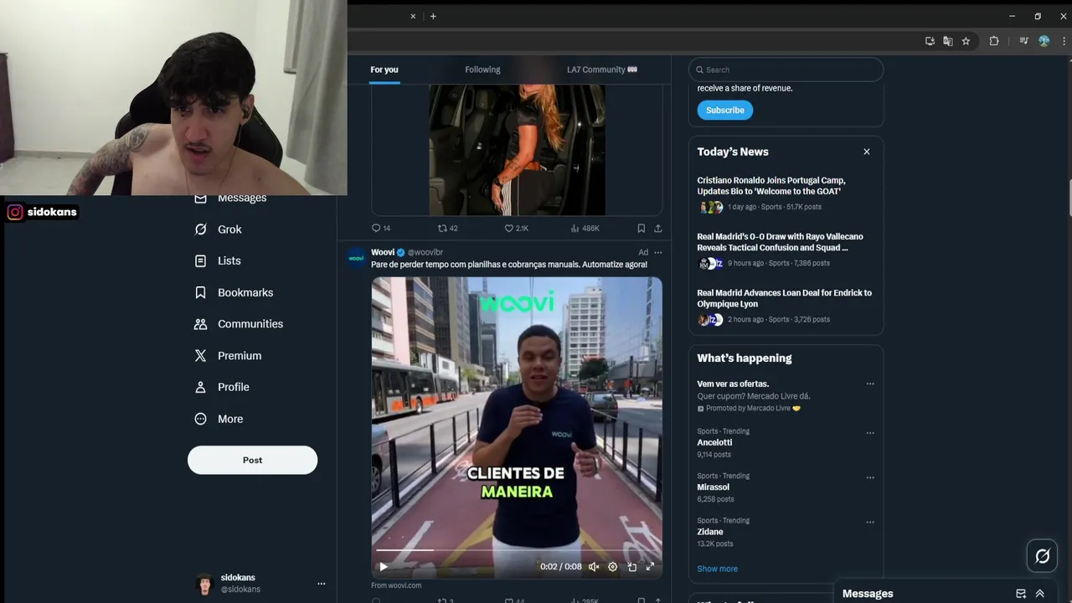Focus the Search input field
Image resolution: width=1072 pixels, height=603 pixels.
pos(786,70)
